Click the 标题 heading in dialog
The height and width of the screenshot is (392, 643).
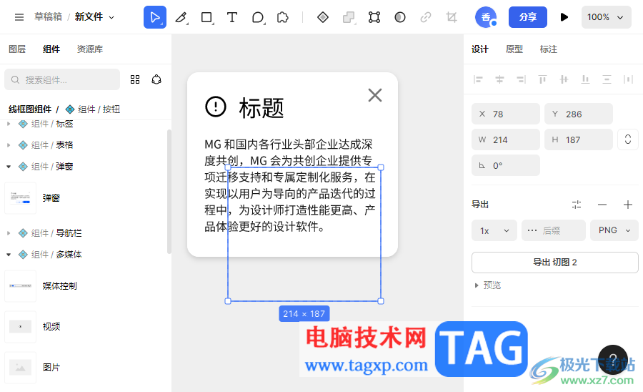tap(261, 108)
